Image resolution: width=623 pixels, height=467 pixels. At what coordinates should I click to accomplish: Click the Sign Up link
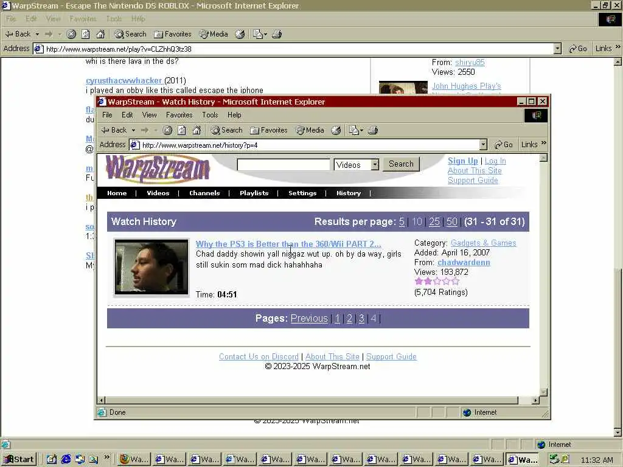[x=463, y=161]
